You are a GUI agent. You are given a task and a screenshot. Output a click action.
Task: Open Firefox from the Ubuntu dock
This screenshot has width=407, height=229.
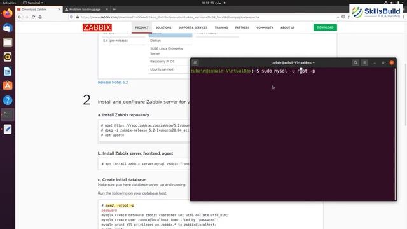[x=8, y=13]
